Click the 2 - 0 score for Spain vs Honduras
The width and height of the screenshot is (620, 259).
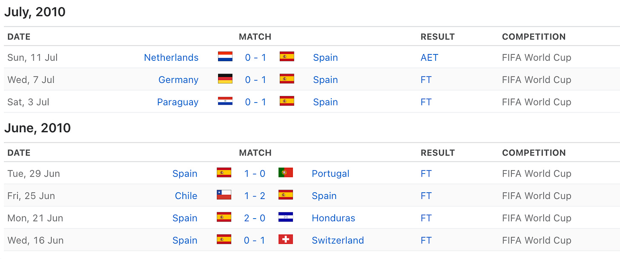tap(255, 218)
